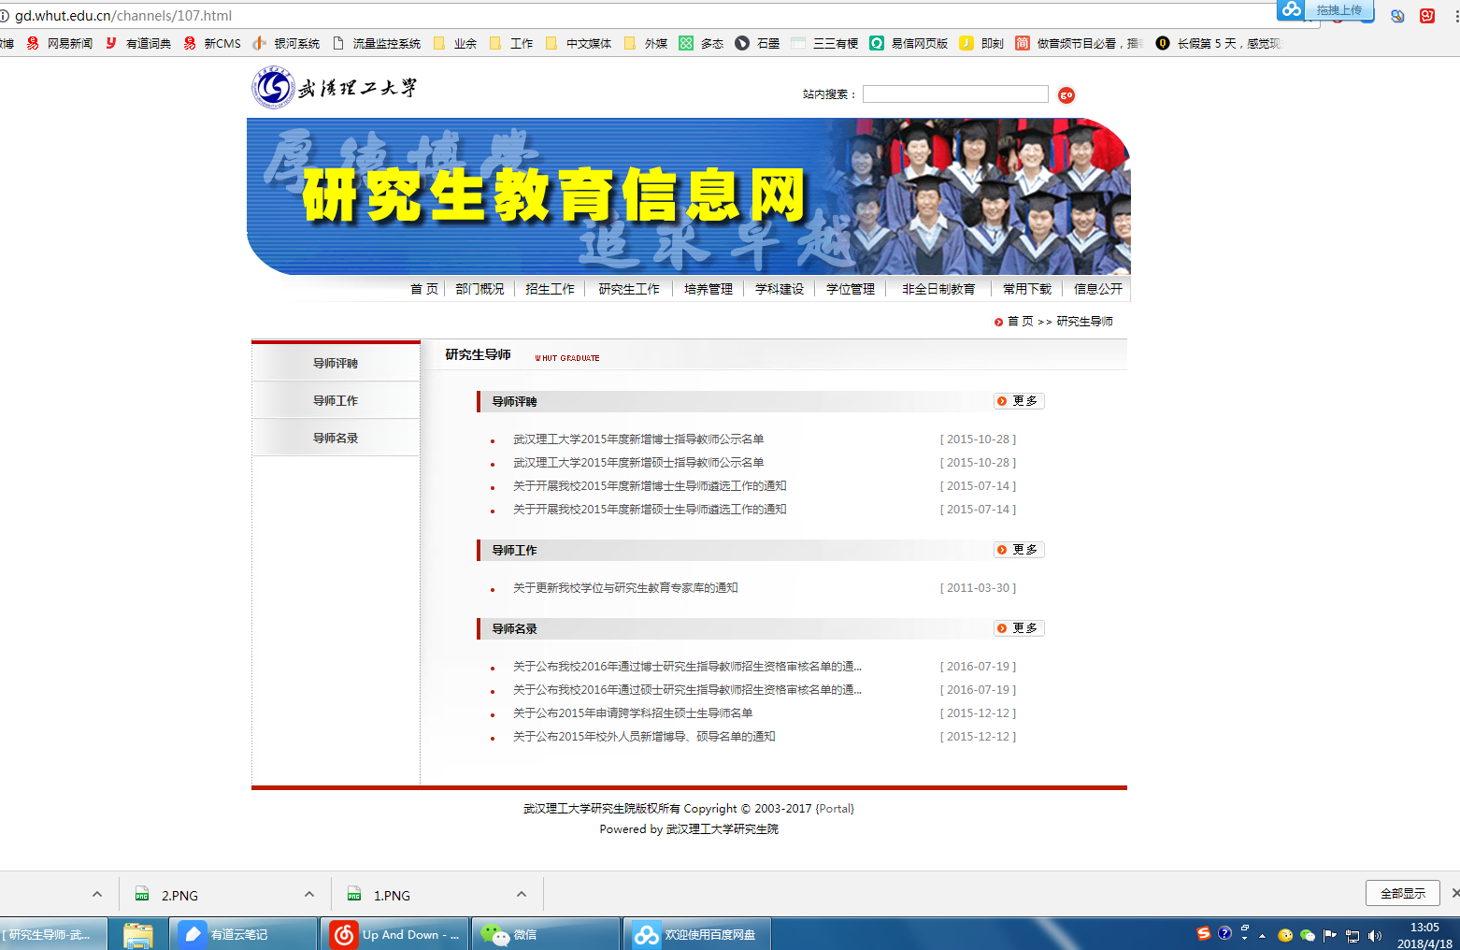1460x950 pixels.
Task: Open 关于公布2015年申请跨学科招生硕士生导师名单
Action: [633, 713]
